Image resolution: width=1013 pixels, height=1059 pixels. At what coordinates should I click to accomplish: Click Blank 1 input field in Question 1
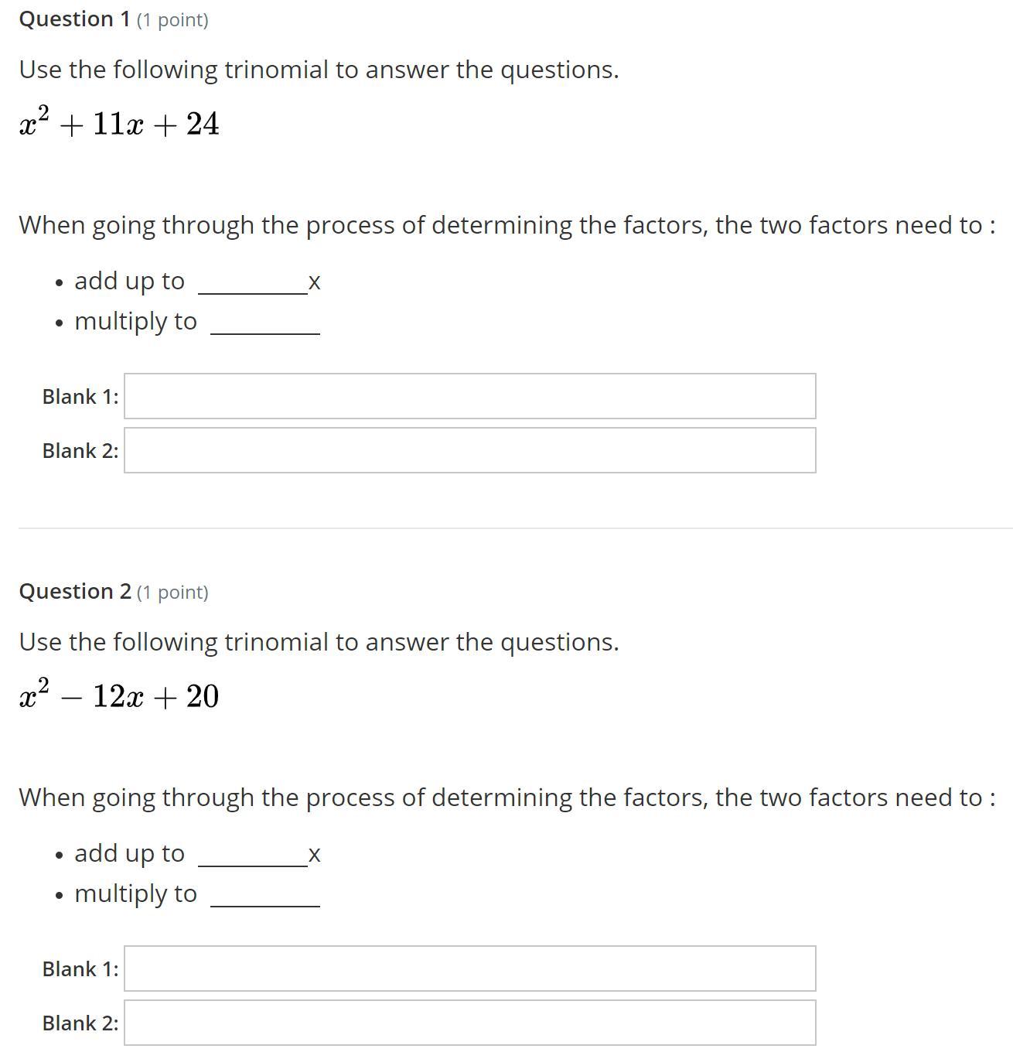coord(469,396)
